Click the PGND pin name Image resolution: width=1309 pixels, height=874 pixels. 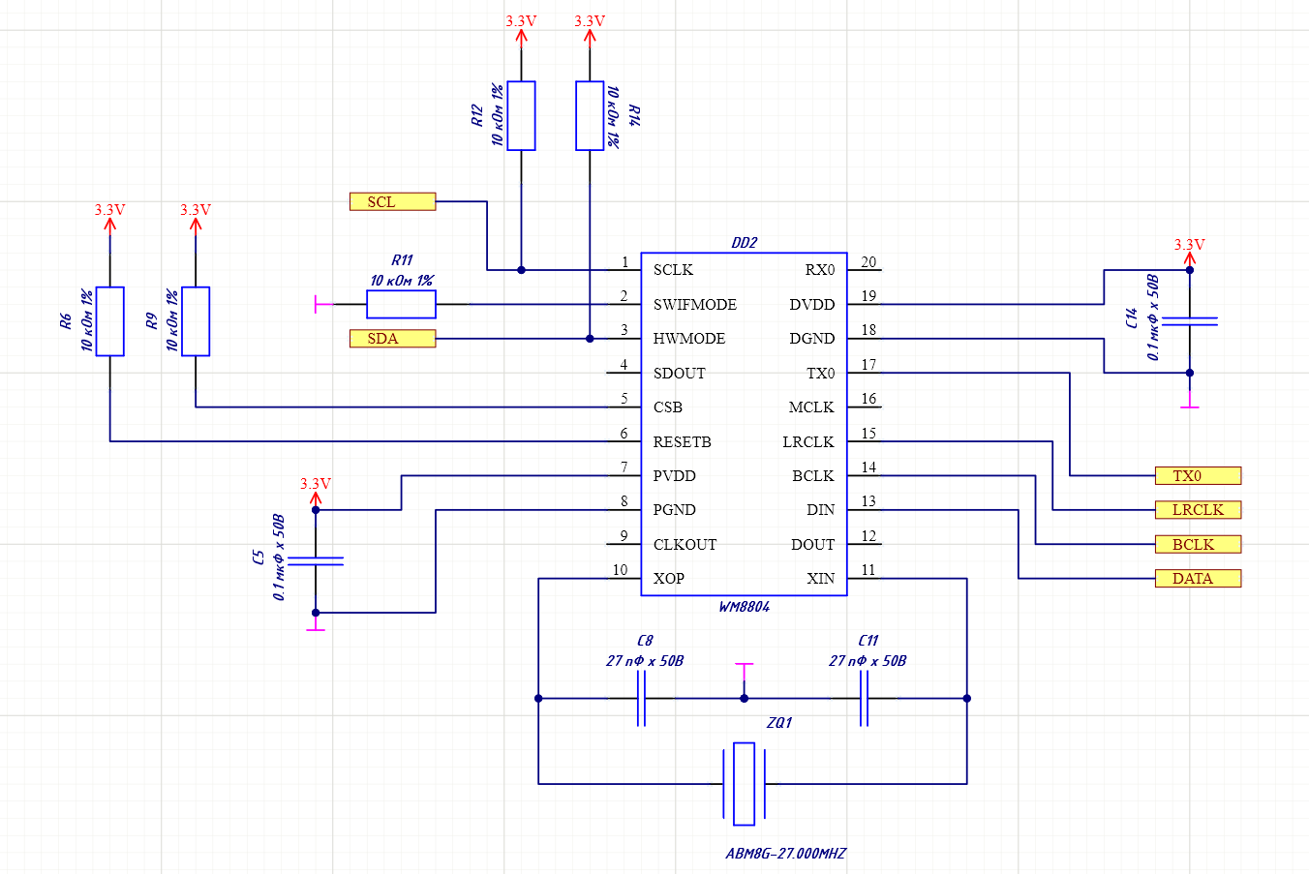[x=675, y=509]
